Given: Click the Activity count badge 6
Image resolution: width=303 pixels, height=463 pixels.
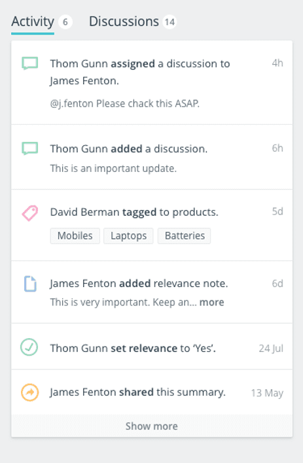Looking at the screenshot, I should pos(65,22).
